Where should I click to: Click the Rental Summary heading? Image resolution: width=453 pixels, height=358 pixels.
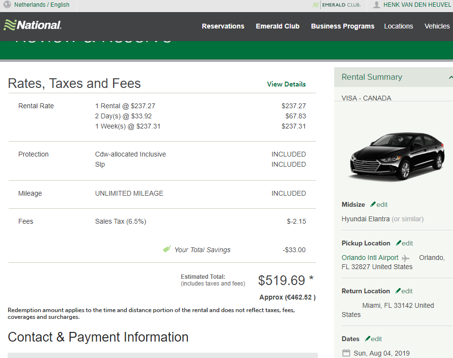click(372, 77)
